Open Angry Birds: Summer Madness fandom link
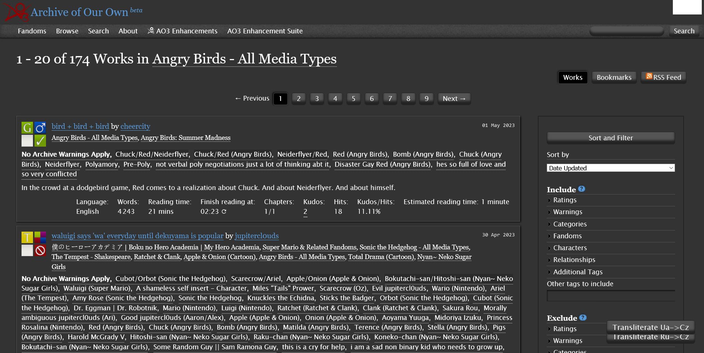The image size is (704, 353). (x=185, y=138)
